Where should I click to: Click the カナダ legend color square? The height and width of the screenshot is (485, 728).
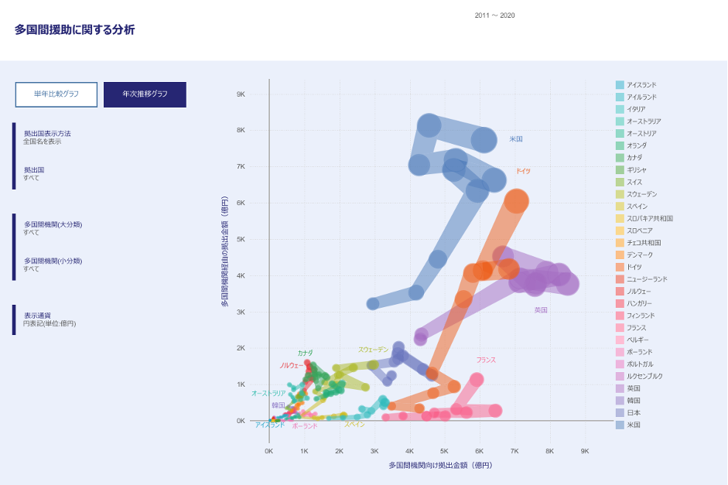pos(620,158)
